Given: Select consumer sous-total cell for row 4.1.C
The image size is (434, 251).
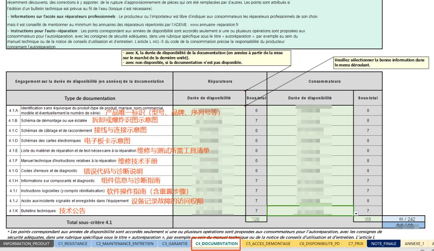Looking at the screenshot, I should pos(368,131).
